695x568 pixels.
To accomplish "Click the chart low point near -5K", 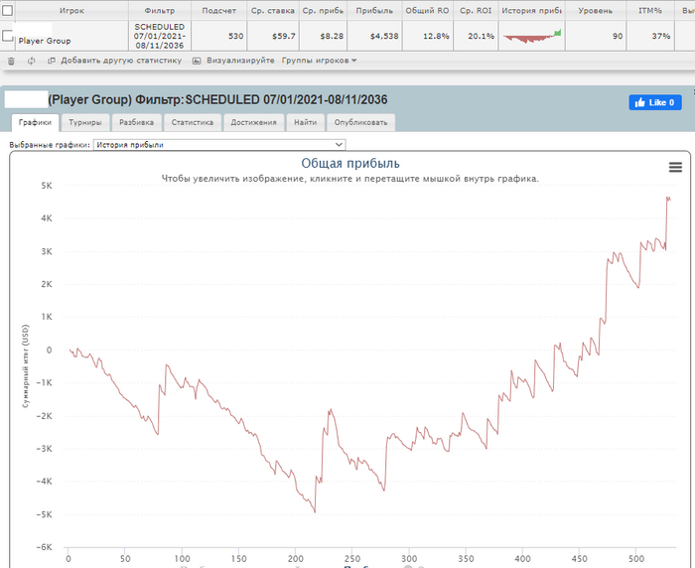I will click(315, 511).
